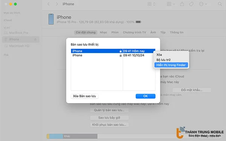Select MacBook Pro in the sidebar
Screen dimensions: 226x141
18,33
